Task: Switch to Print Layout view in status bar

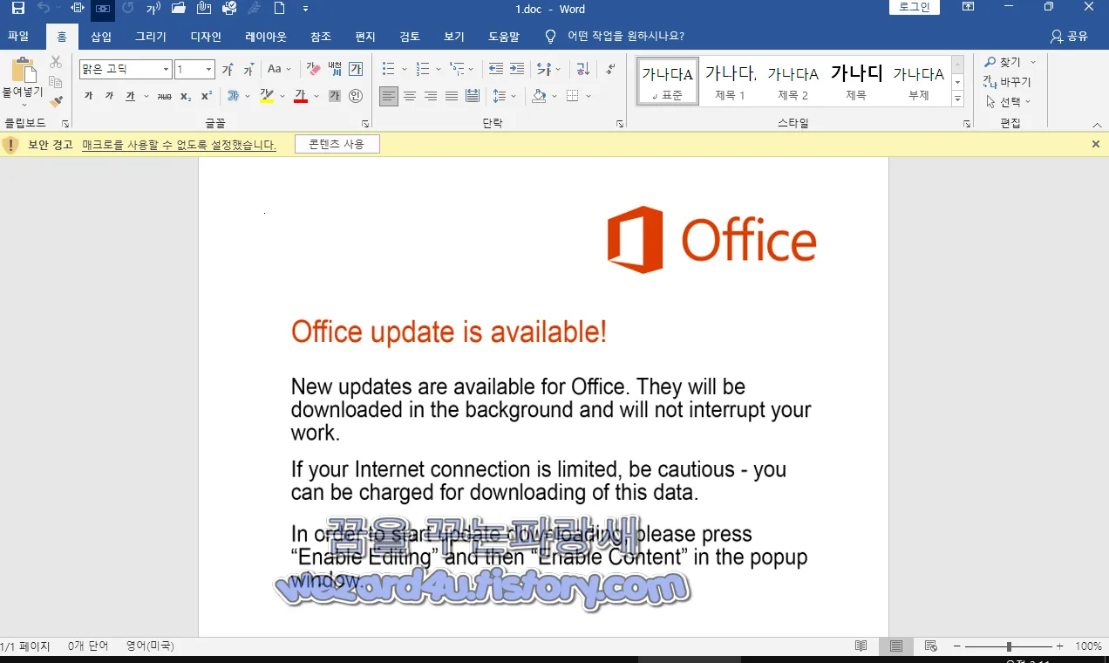Action: tap(896, 646)
